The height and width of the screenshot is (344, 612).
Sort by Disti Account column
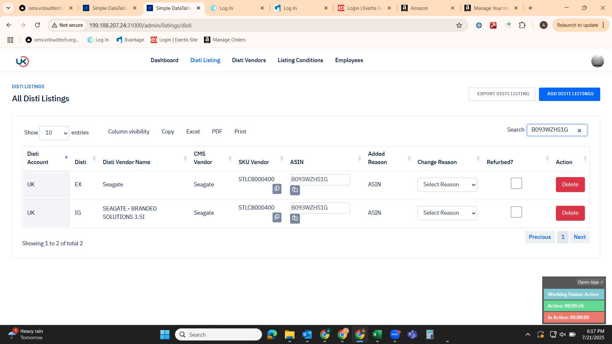(47, 158)
